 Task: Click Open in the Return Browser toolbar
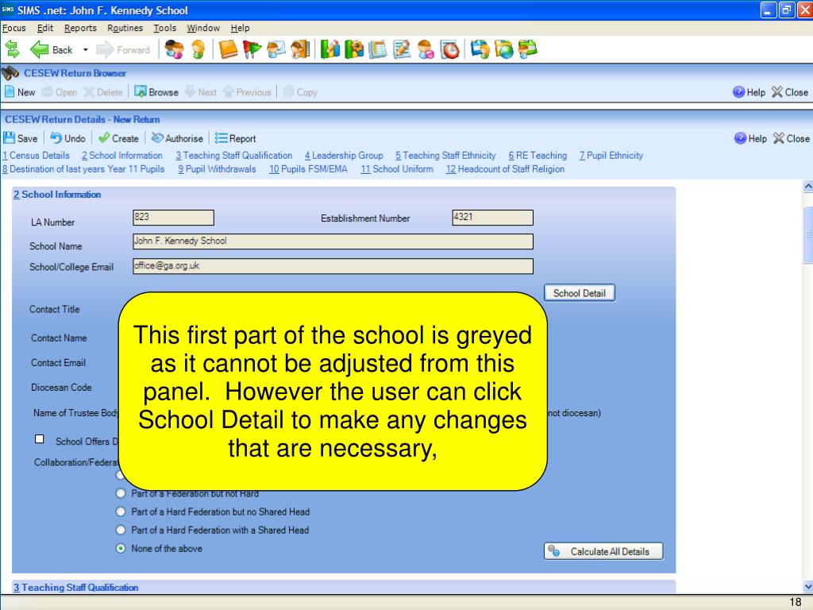[x=60, y=92]
